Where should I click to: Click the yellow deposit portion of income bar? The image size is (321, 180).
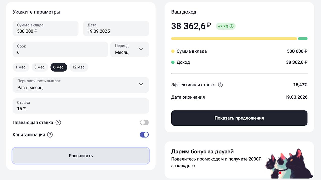234,39
